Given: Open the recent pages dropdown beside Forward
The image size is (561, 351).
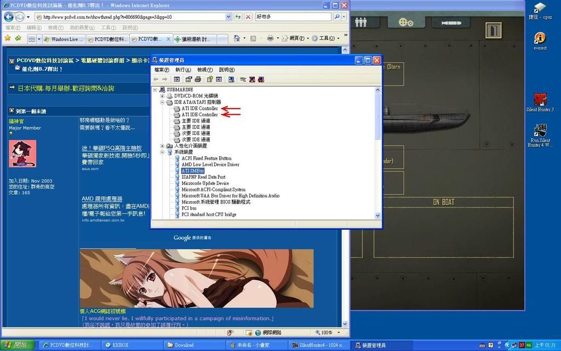Looking at the screenshot, I should pos(27,17).
